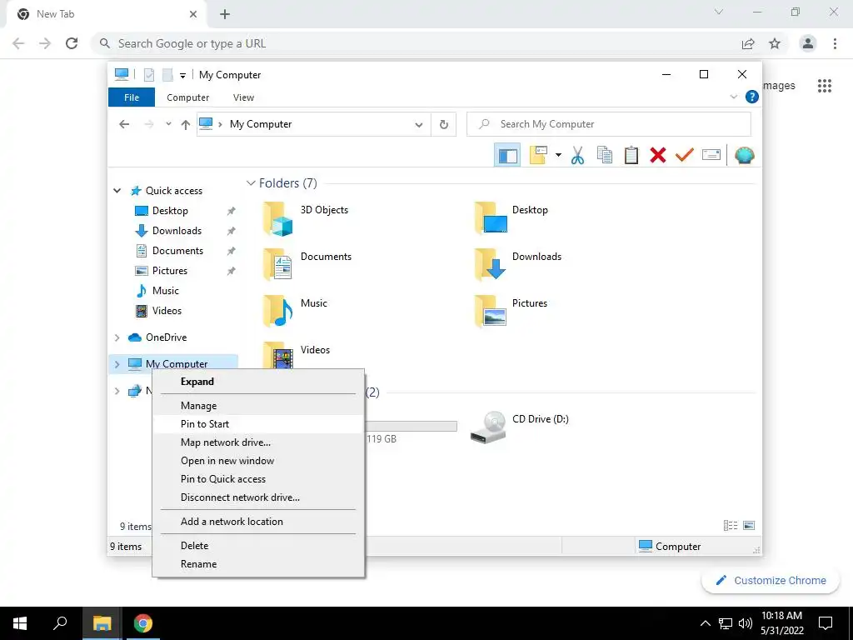The height and width of the screenshot is (640, 853).
Task: Open dropdown arrow next to folder options icon
Action: [x=558, y=155]
